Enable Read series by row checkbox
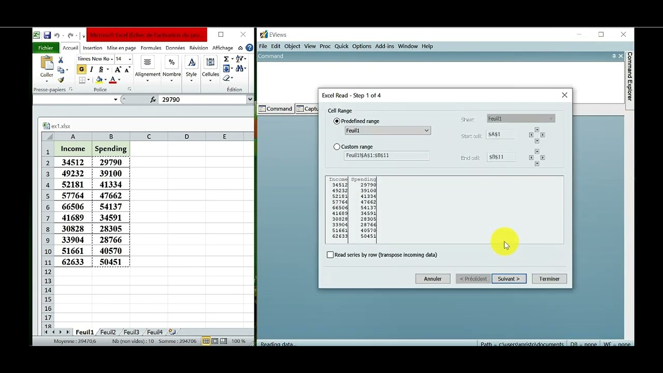This screenshot has height=373, width=663. click(x=330, y=255)
